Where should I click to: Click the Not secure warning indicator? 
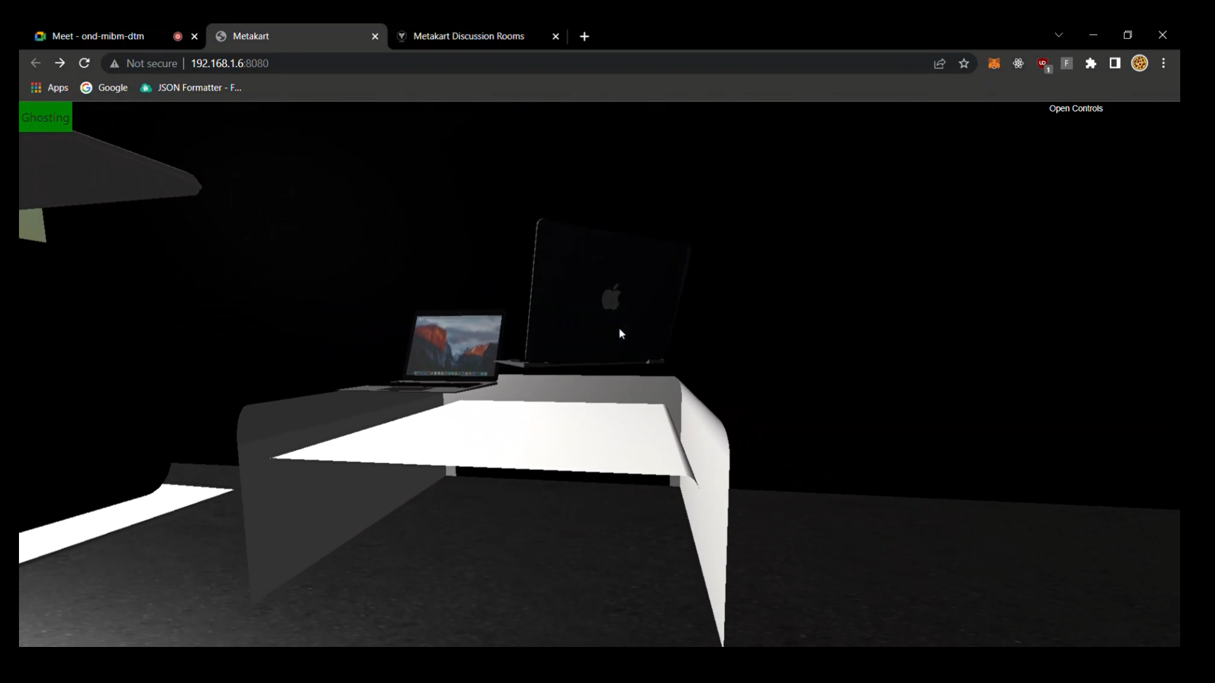143,63
